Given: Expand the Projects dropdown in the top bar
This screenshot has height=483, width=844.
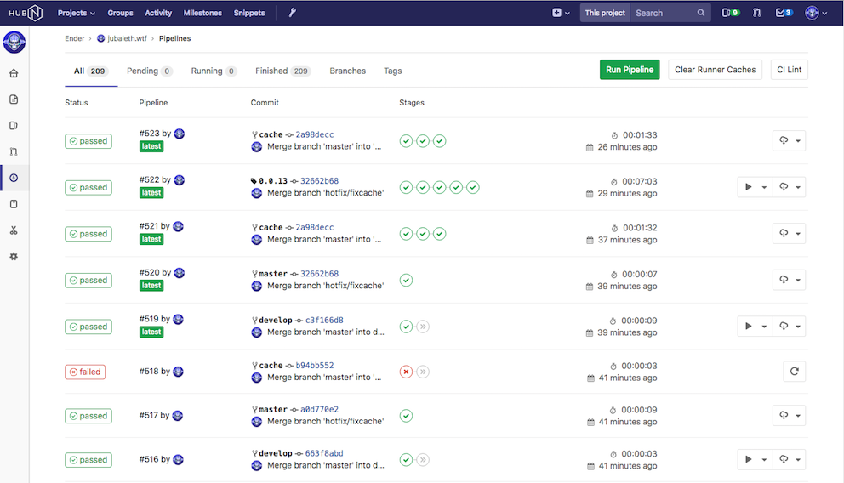Looking at the screenshot, I should [x=77, y=13].
